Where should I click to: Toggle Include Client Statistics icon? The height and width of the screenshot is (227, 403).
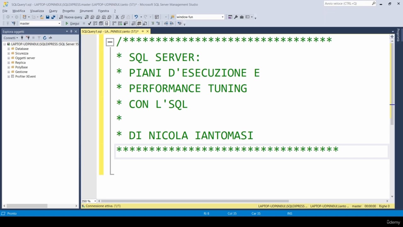[x=126, y=23]
